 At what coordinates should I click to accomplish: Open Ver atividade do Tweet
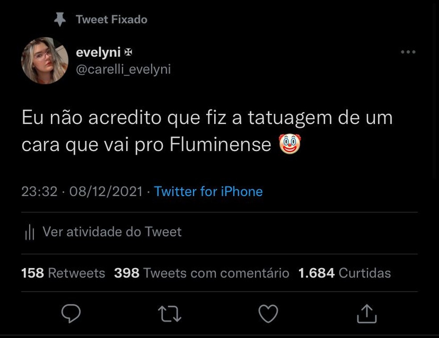point(112,232)
